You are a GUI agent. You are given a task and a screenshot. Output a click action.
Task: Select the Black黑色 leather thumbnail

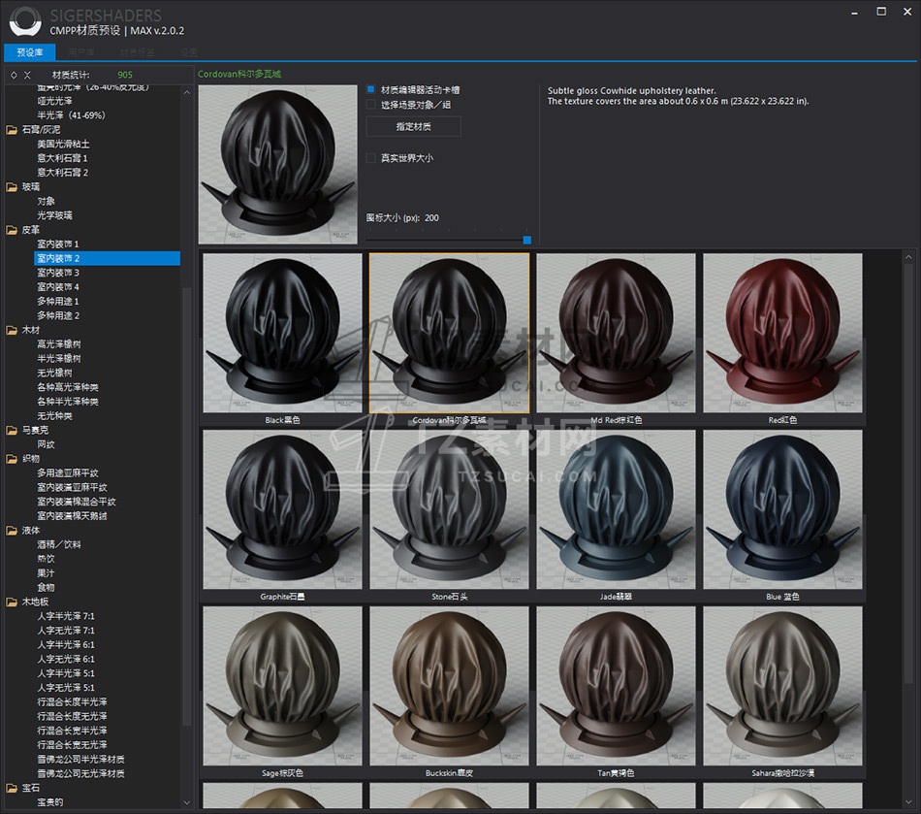282,333
